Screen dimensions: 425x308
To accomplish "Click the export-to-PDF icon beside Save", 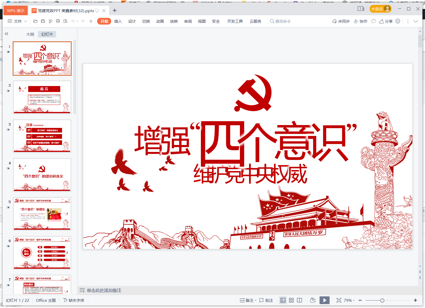I will (50, 21).
